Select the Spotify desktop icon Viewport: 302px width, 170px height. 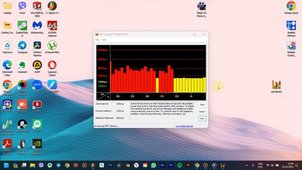[37, 126]
